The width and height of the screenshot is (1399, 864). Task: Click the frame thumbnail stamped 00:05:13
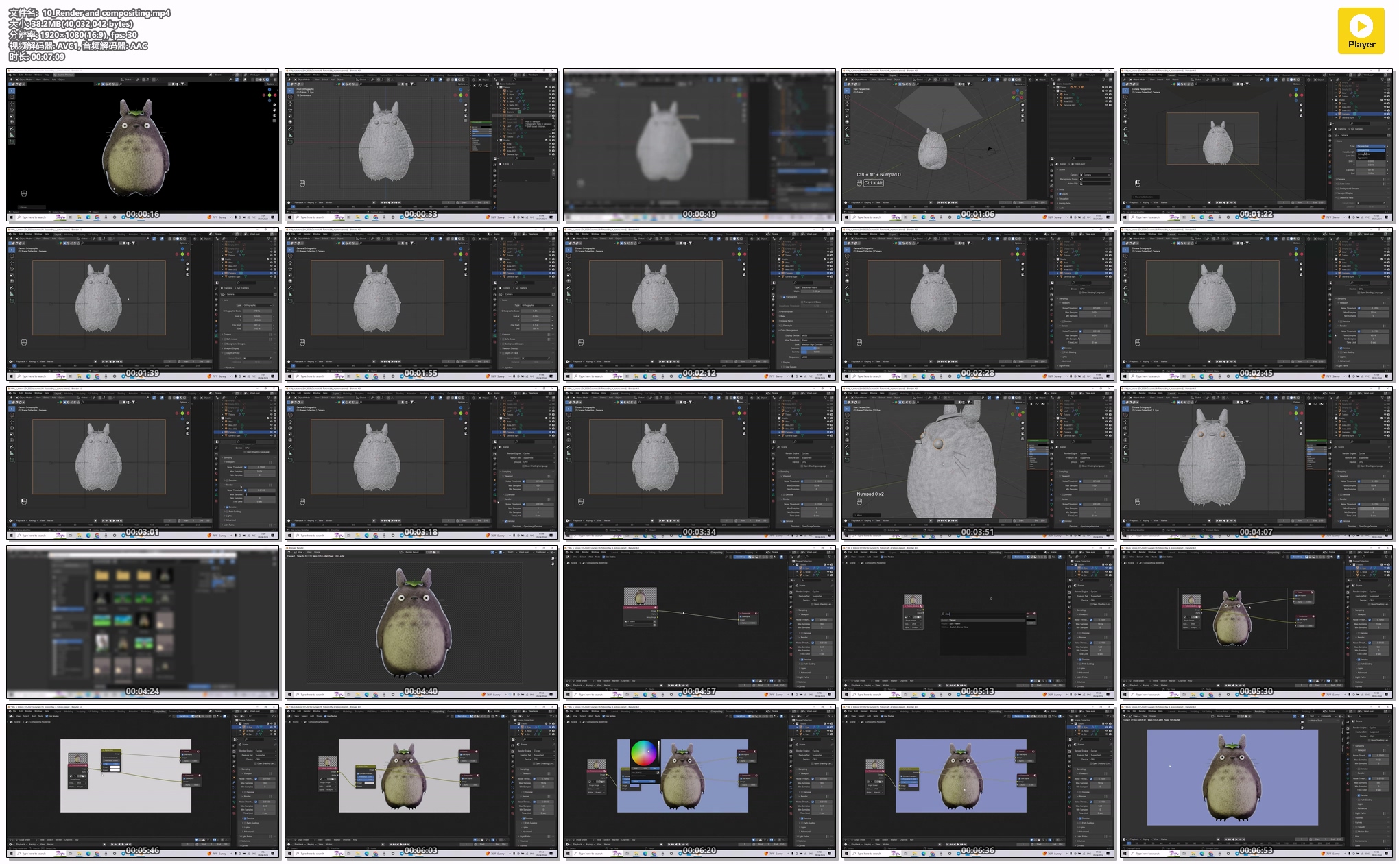point(979,622)
